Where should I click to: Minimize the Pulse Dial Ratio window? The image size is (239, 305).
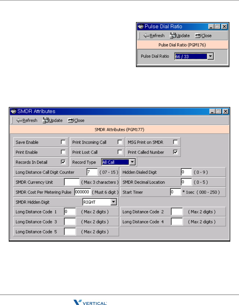coord(211,27)
